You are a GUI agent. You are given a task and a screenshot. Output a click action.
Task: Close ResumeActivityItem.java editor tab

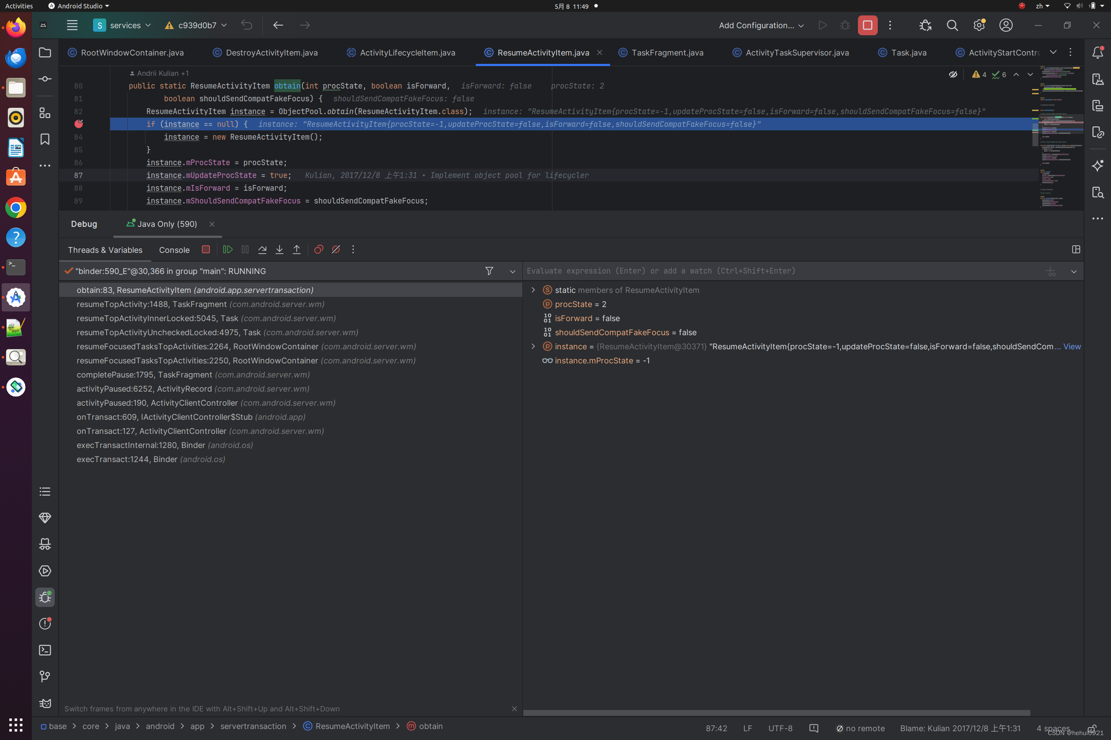(600, 52)
